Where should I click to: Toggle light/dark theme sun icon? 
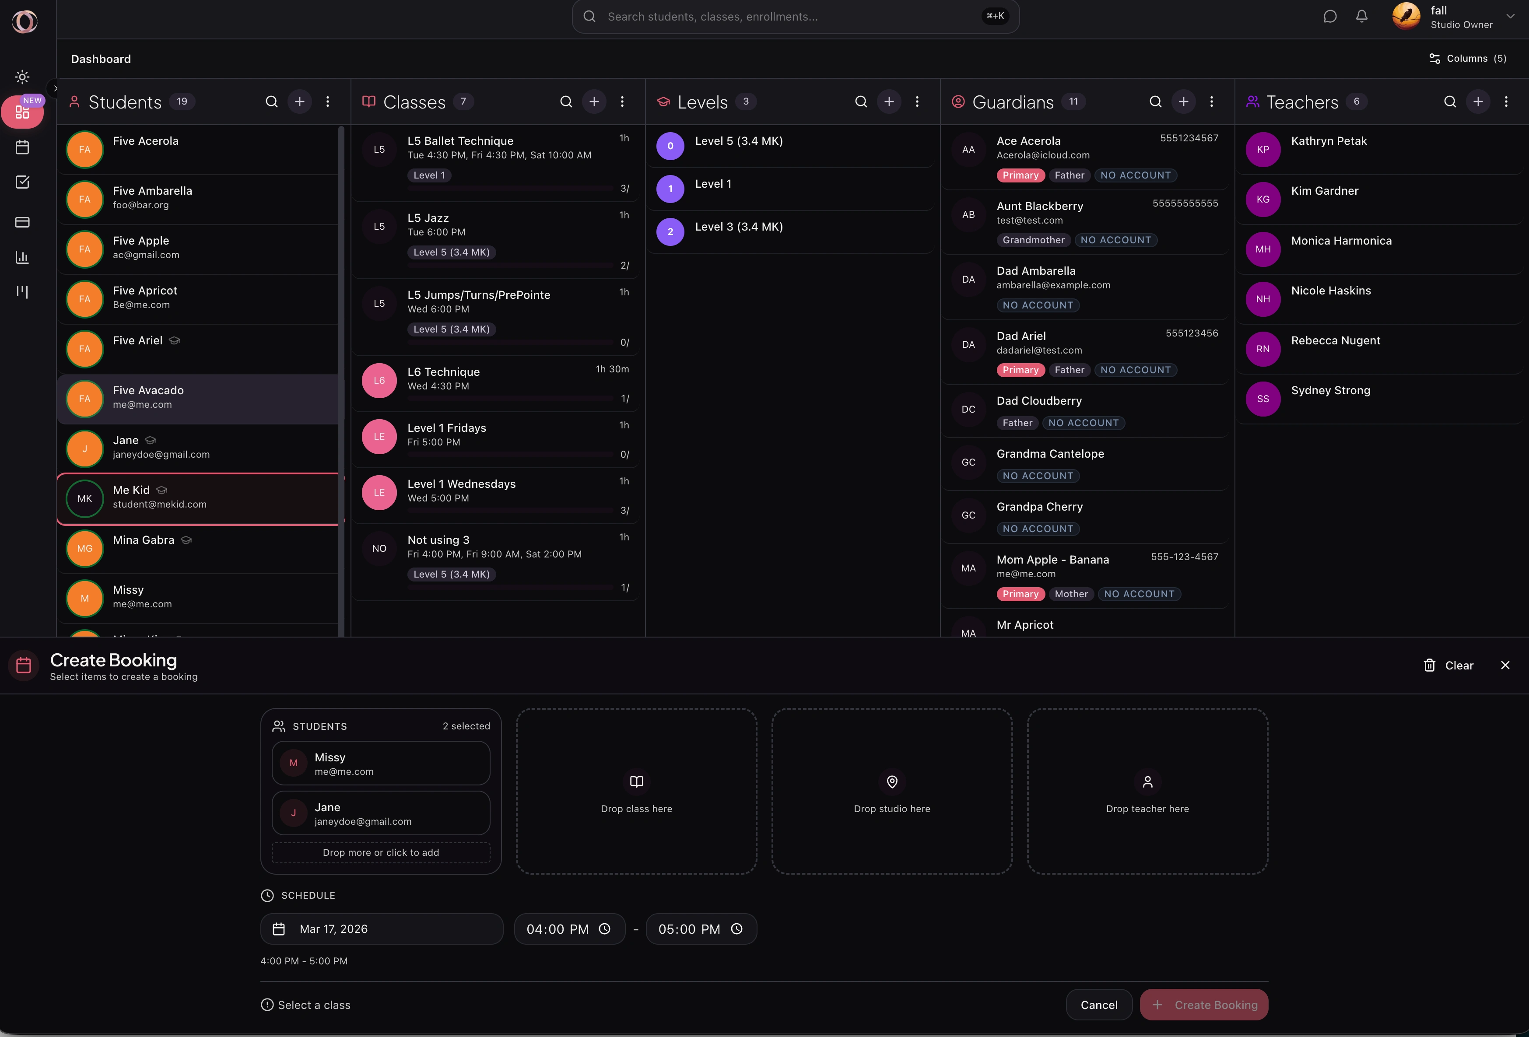tap(22, 77)
